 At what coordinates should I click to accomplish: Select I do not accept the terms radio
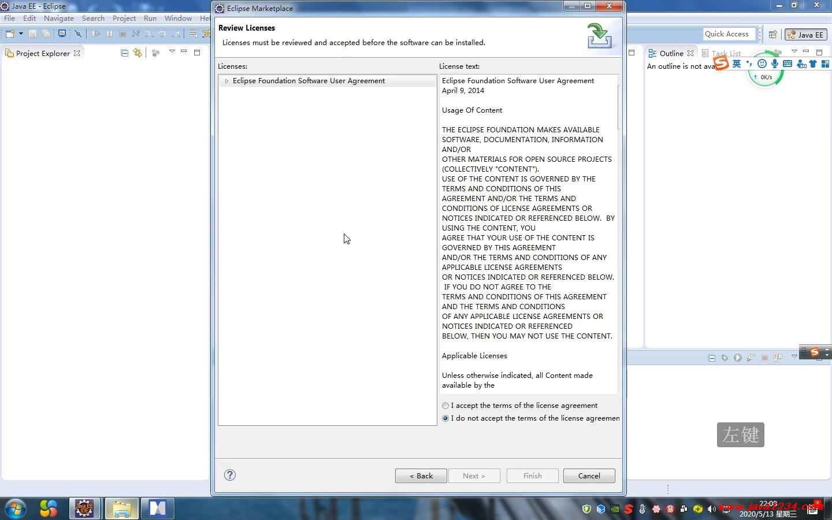point(445,418)
